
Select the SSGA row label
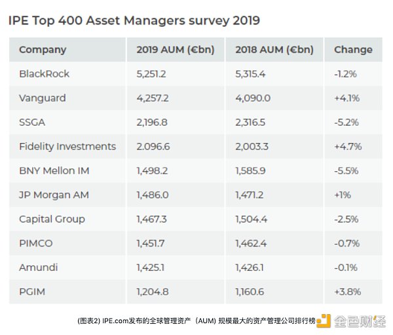tap(32, 122)
